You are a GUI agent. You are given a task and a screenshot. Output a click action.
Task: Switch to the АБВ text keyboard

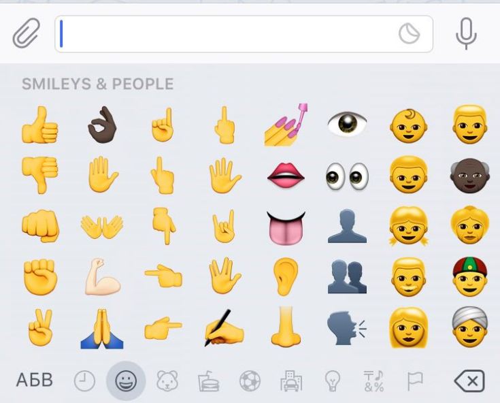pos(35,380)
